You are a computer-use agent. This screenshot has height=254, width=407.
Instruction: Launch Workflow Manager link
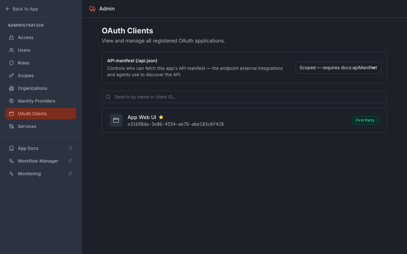40,161
